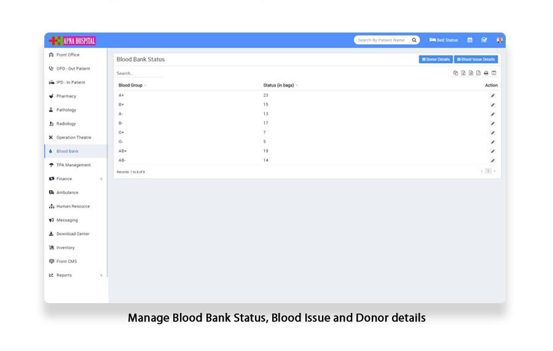Click the Download Center icon
The image size is (553, 351).
51,234
